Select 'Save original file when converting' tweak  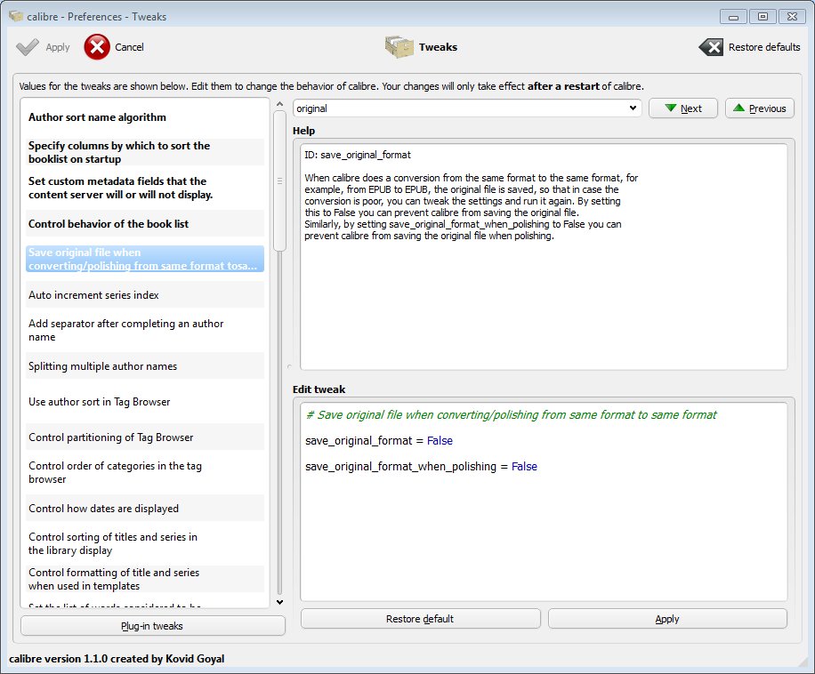145,259
